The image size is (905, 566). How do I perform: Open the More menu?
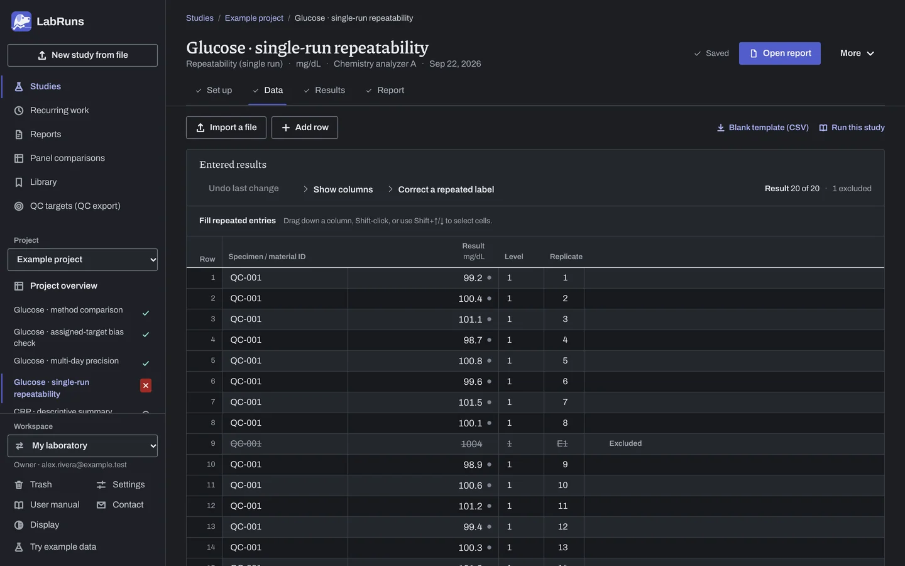point(857,53)
